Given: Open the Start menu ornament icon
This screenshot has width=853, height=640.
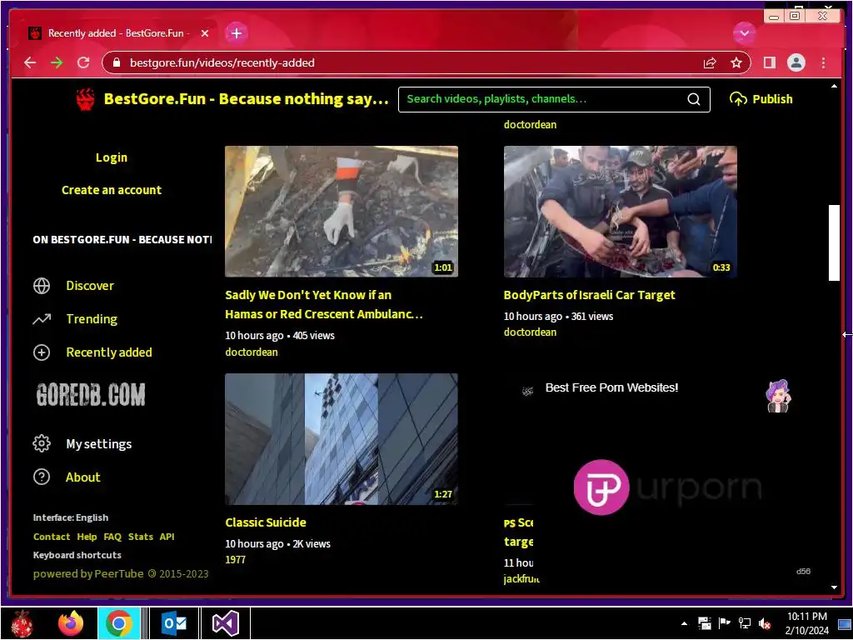Looking at the screenshot, I should (x=22, y=623).
